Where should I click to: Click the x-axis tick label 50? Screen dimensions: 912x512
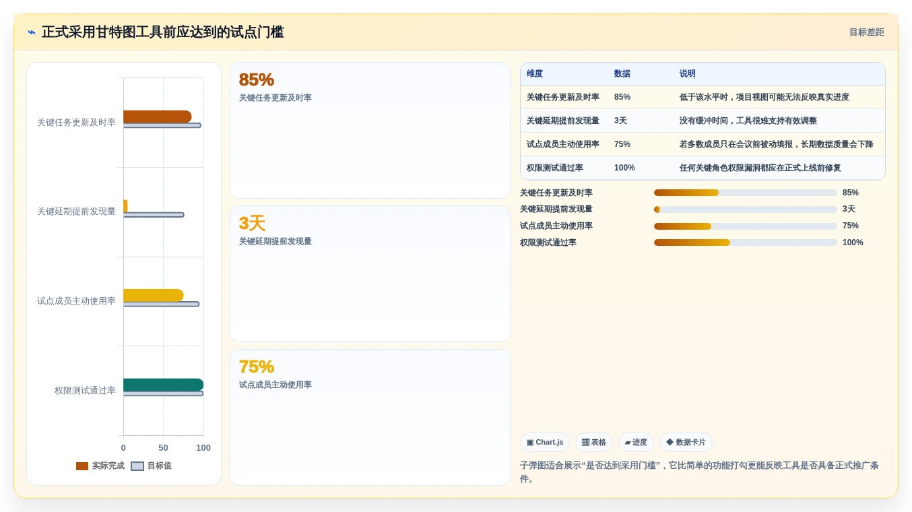coord(163,448)
